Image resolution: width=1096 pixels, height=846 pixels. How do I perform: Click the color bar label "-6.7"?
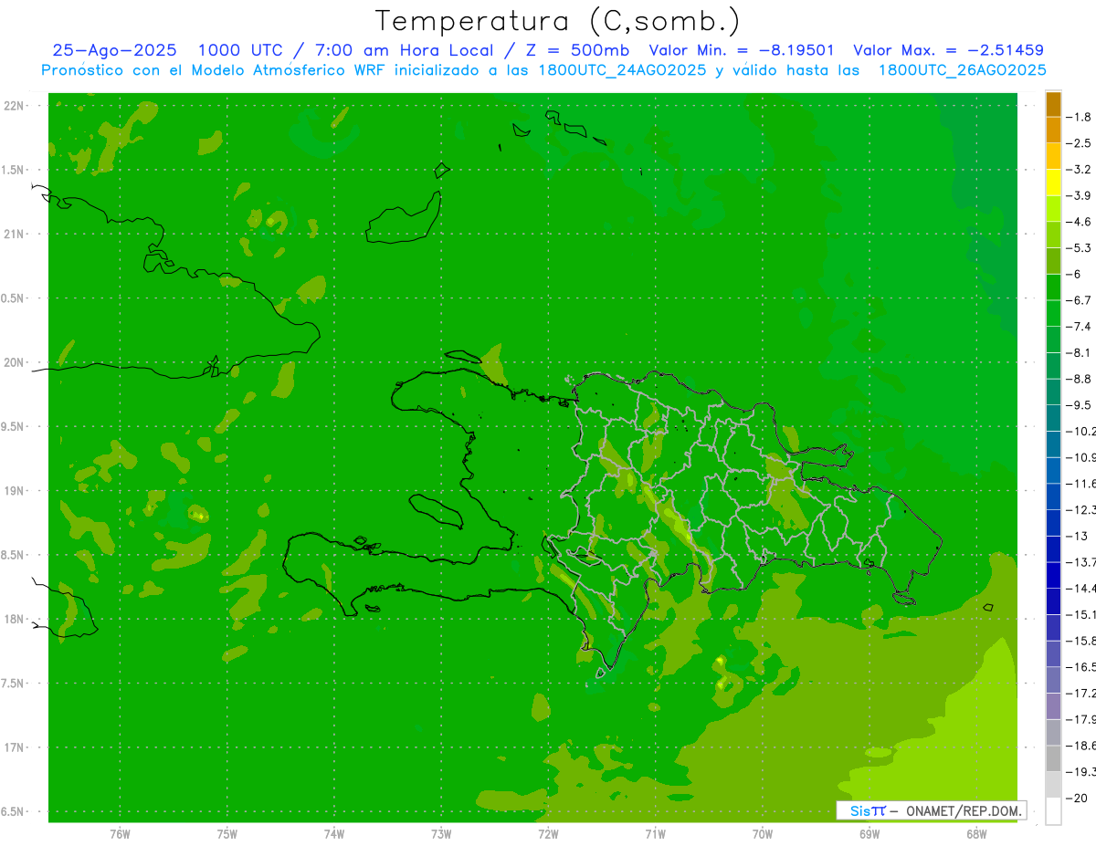[1079, 300]
